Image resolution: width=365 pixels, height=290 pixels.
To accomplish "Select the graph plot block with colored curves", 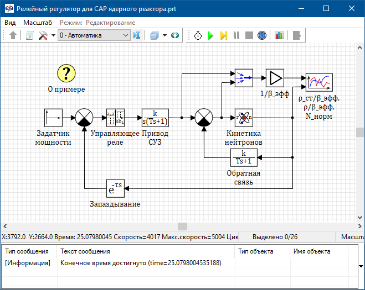I will (319, 82).
